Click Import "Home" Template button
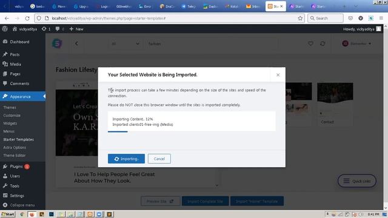388x218 pixels. click(x=257, y=201)
